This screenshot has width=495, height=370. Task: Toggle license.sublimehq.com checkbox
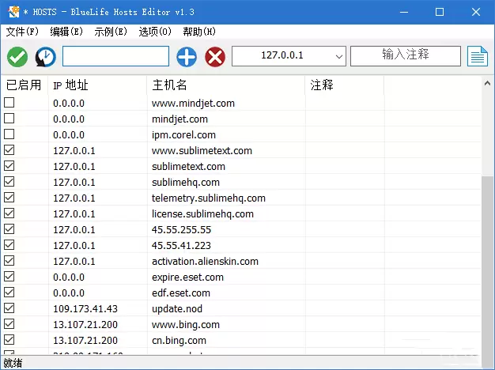(9, 213)
